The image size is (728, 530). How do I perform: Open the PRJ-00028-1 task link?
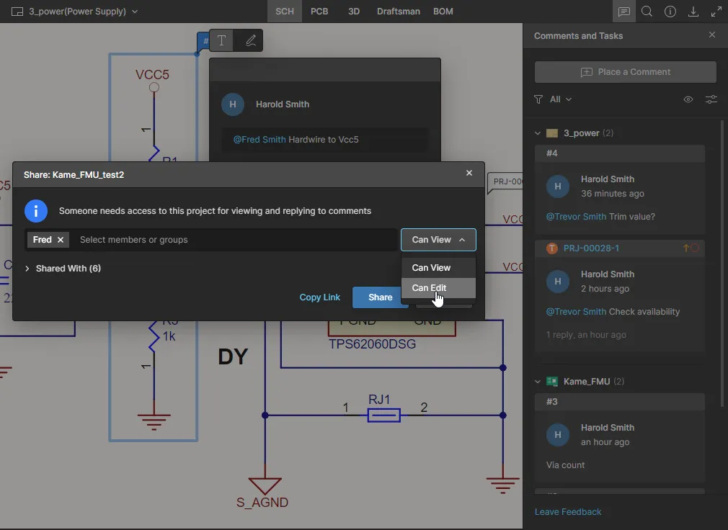591,248
